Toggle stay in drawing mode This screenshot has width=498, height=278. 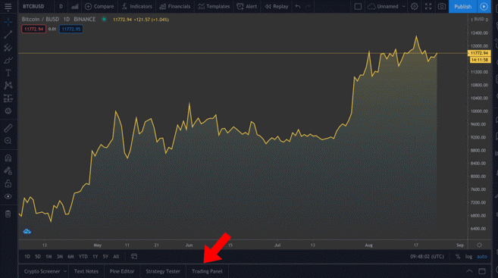click(8, 170)
